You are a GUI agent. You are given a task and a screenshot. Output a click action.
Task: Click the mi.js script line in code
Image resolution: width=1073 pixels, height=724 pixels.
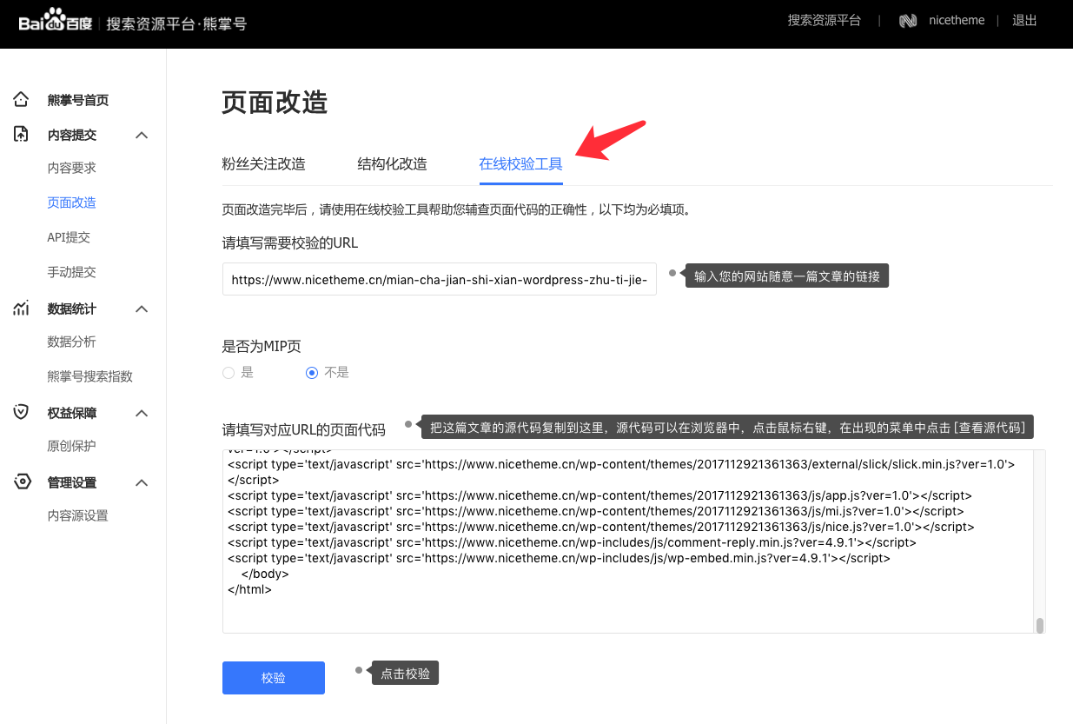(596, 511)
